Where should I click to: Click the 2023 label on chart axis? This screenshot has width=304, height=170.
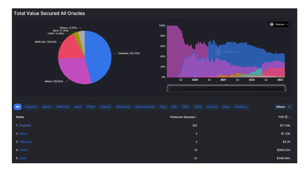(x=280, y=80)
